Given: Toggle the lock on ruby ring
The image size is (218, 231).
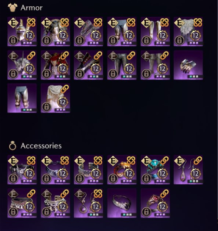Looking at the screenshot, I should point(146,212).
